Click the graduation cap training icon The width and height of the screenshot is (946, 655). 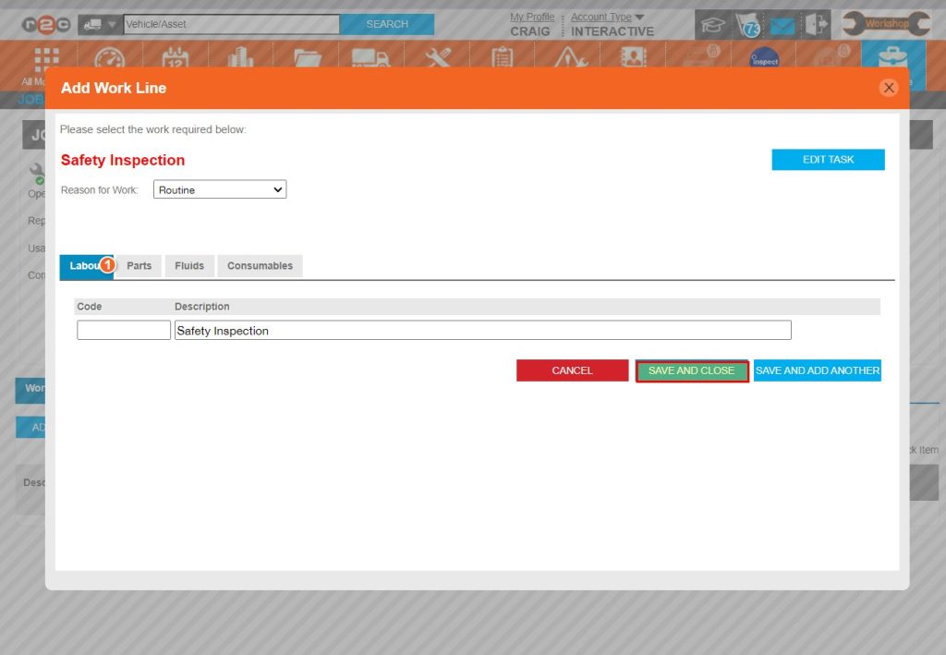tap(712, 24)
